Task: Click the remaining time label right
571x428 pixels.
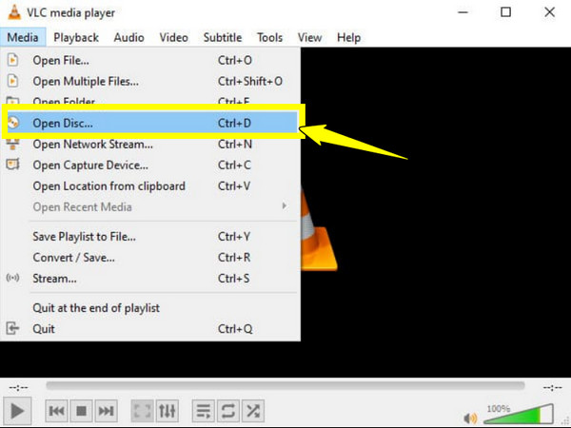Action: pyautogui.click(x=552, y=387)
